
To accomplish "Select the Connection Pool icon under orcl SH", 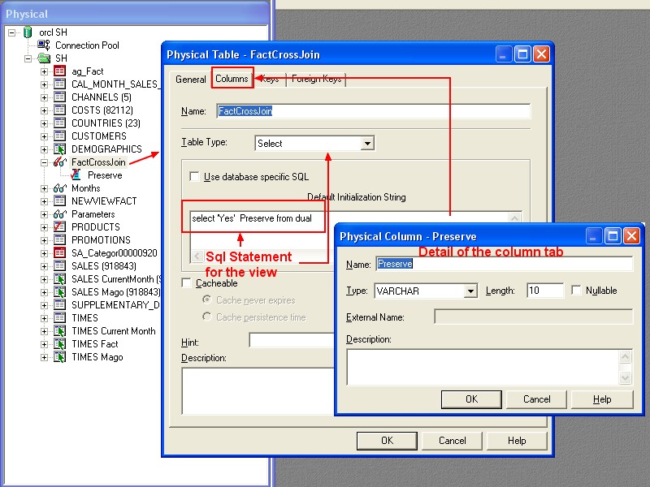I will [x=42, y=45].
